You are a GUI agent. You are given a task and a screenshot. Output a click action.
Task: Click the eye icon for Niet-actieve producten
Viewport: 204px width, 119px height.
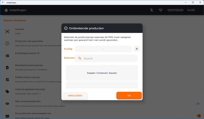(x=7, y=104)
